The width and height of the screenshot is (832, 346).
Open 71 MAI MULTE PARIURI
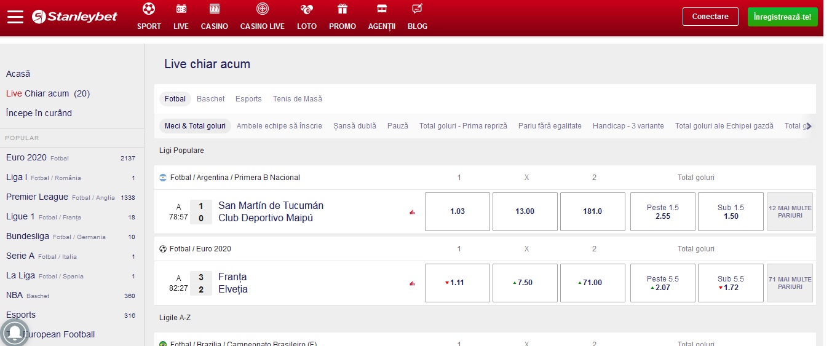coord(790,283)
